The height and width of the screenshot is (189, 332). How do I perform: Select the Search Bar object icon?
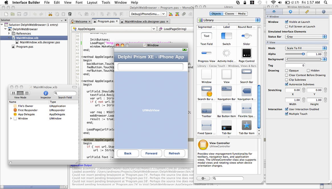[x=247, y=74]
